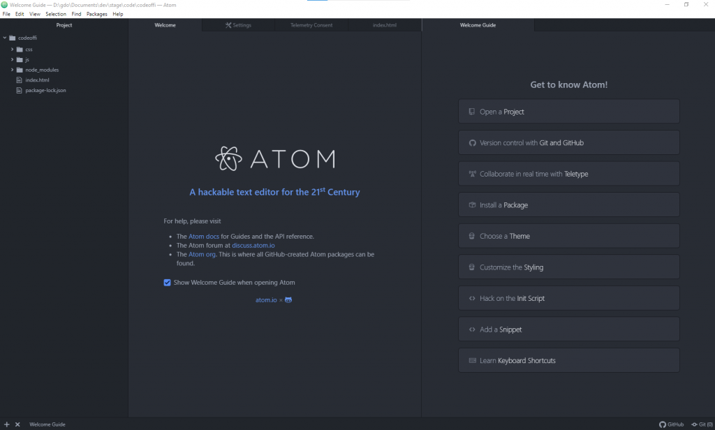Click the Atom logo icon on Welcome page
Image resolution: width=715 pixels, height=430 pixels.
coord(228,158)
